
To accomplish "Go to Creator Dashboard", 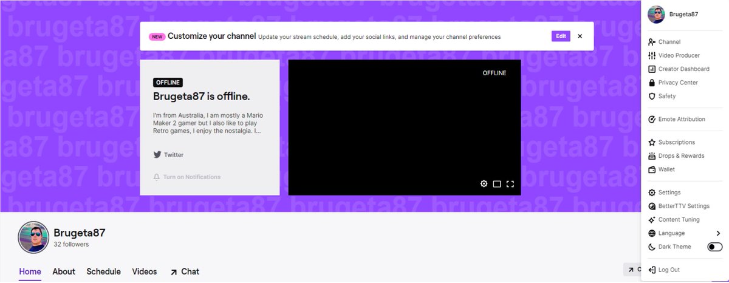I will (x=685, y=69).
